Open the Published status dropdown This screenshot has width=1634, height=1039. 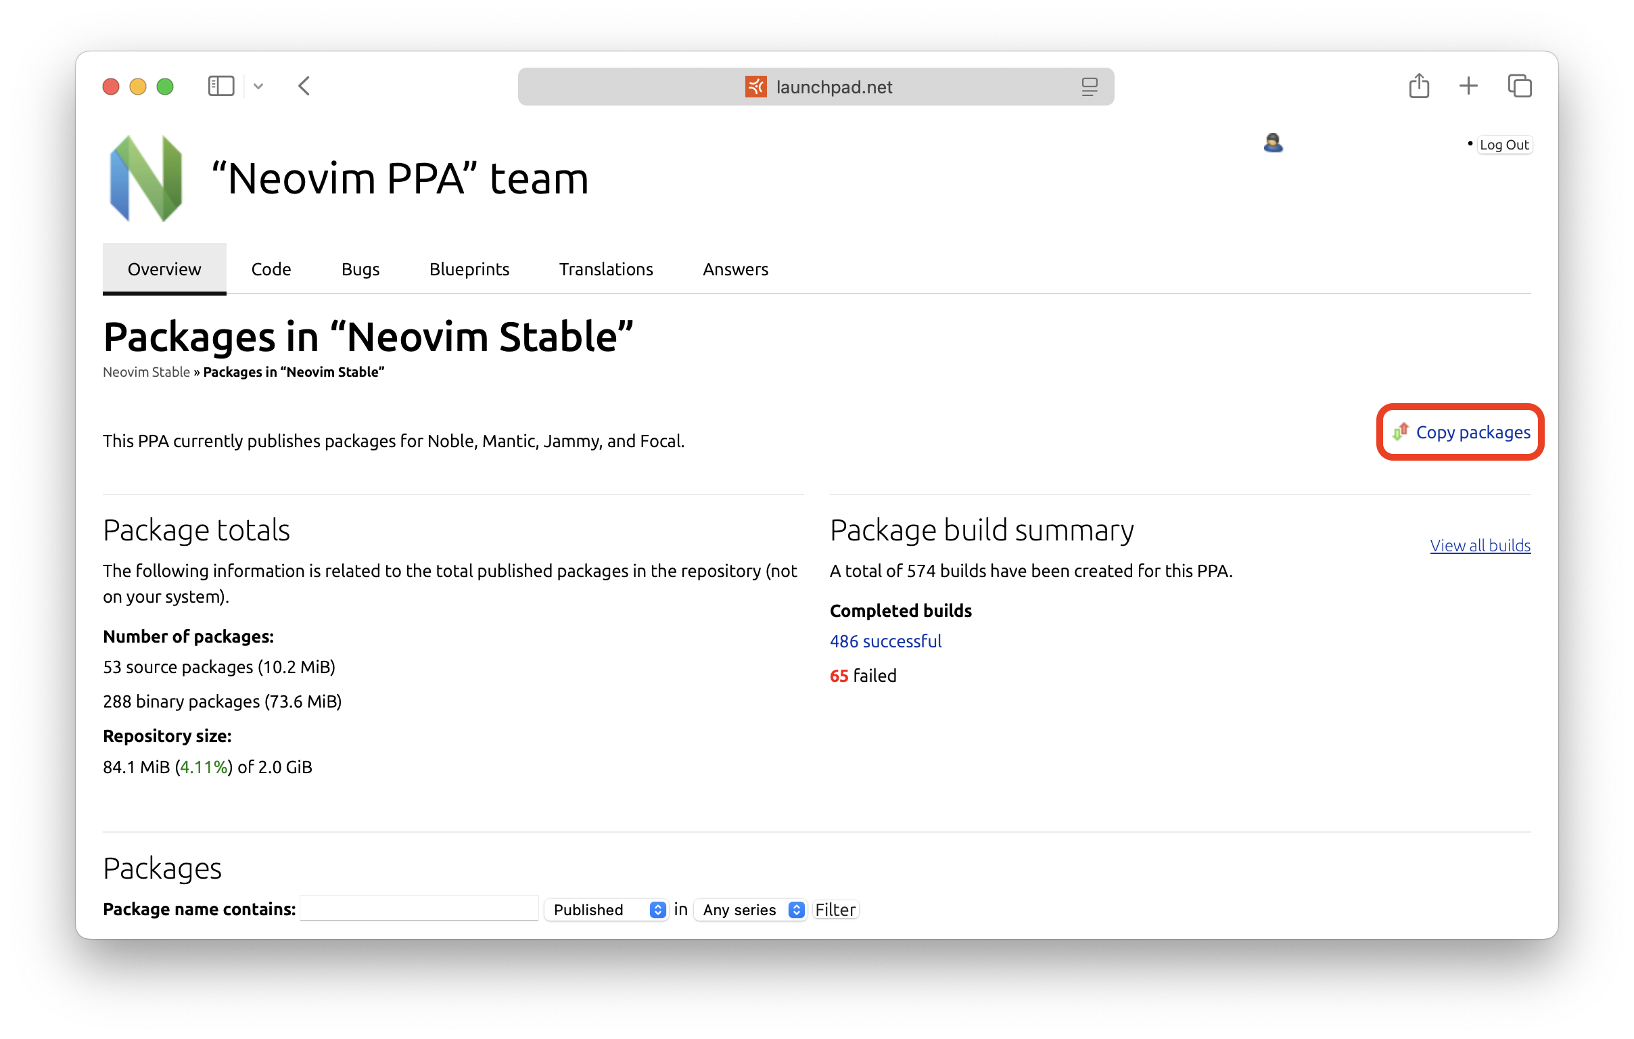[607, 909]
